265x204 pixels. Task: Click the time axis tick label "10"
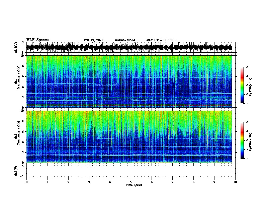[235, 182]
